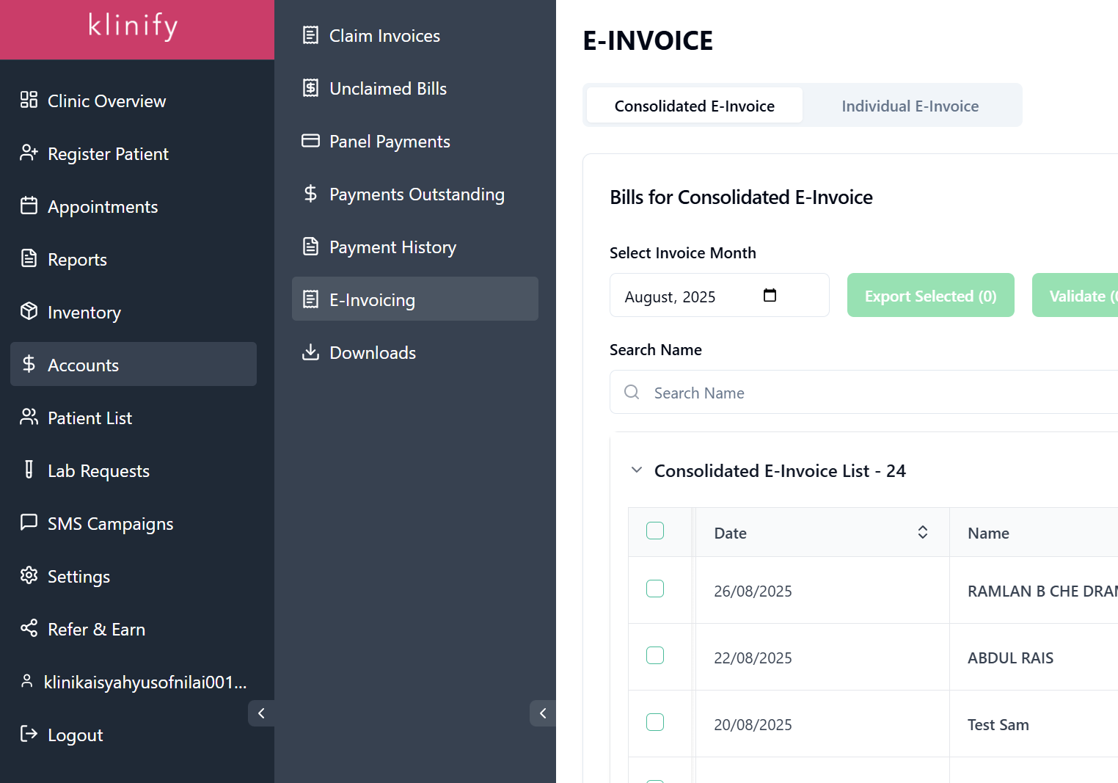Viewport: 1118px width, 783px height.
Task: Sort the table by Date column arrows
Action: [923, 532]
